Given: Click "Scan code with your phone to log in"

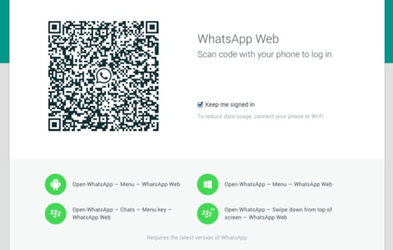Looking at the screenshot, I should pos(265,55).
